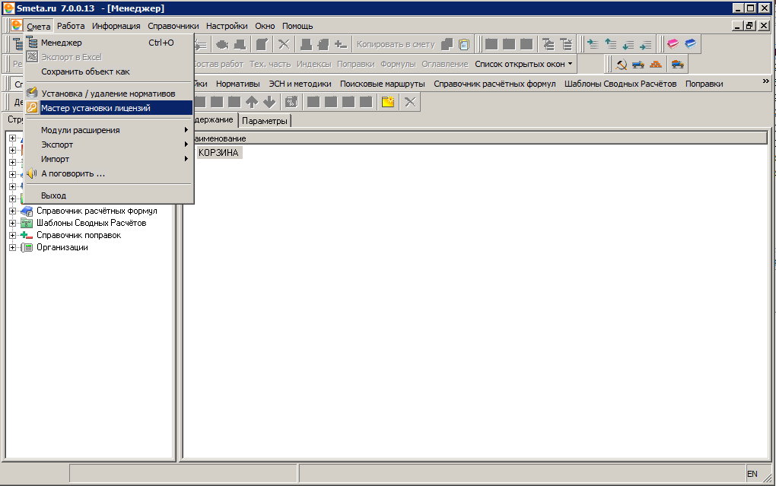Open the 'Информация' menu
The width and height of the screenshot is (776, 486).
click(116, 26)
